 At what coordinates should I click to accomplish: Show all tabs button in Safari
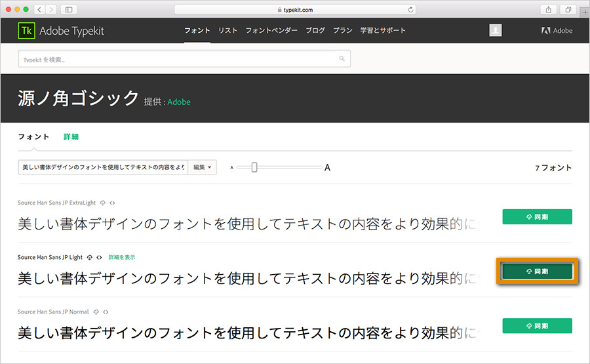point(568,10)
